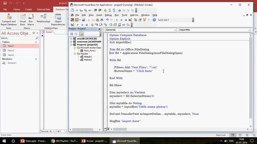257x144 pixels.
Task: Click the code window horizontal scrollbar
Action: click(x=120, y=129)
